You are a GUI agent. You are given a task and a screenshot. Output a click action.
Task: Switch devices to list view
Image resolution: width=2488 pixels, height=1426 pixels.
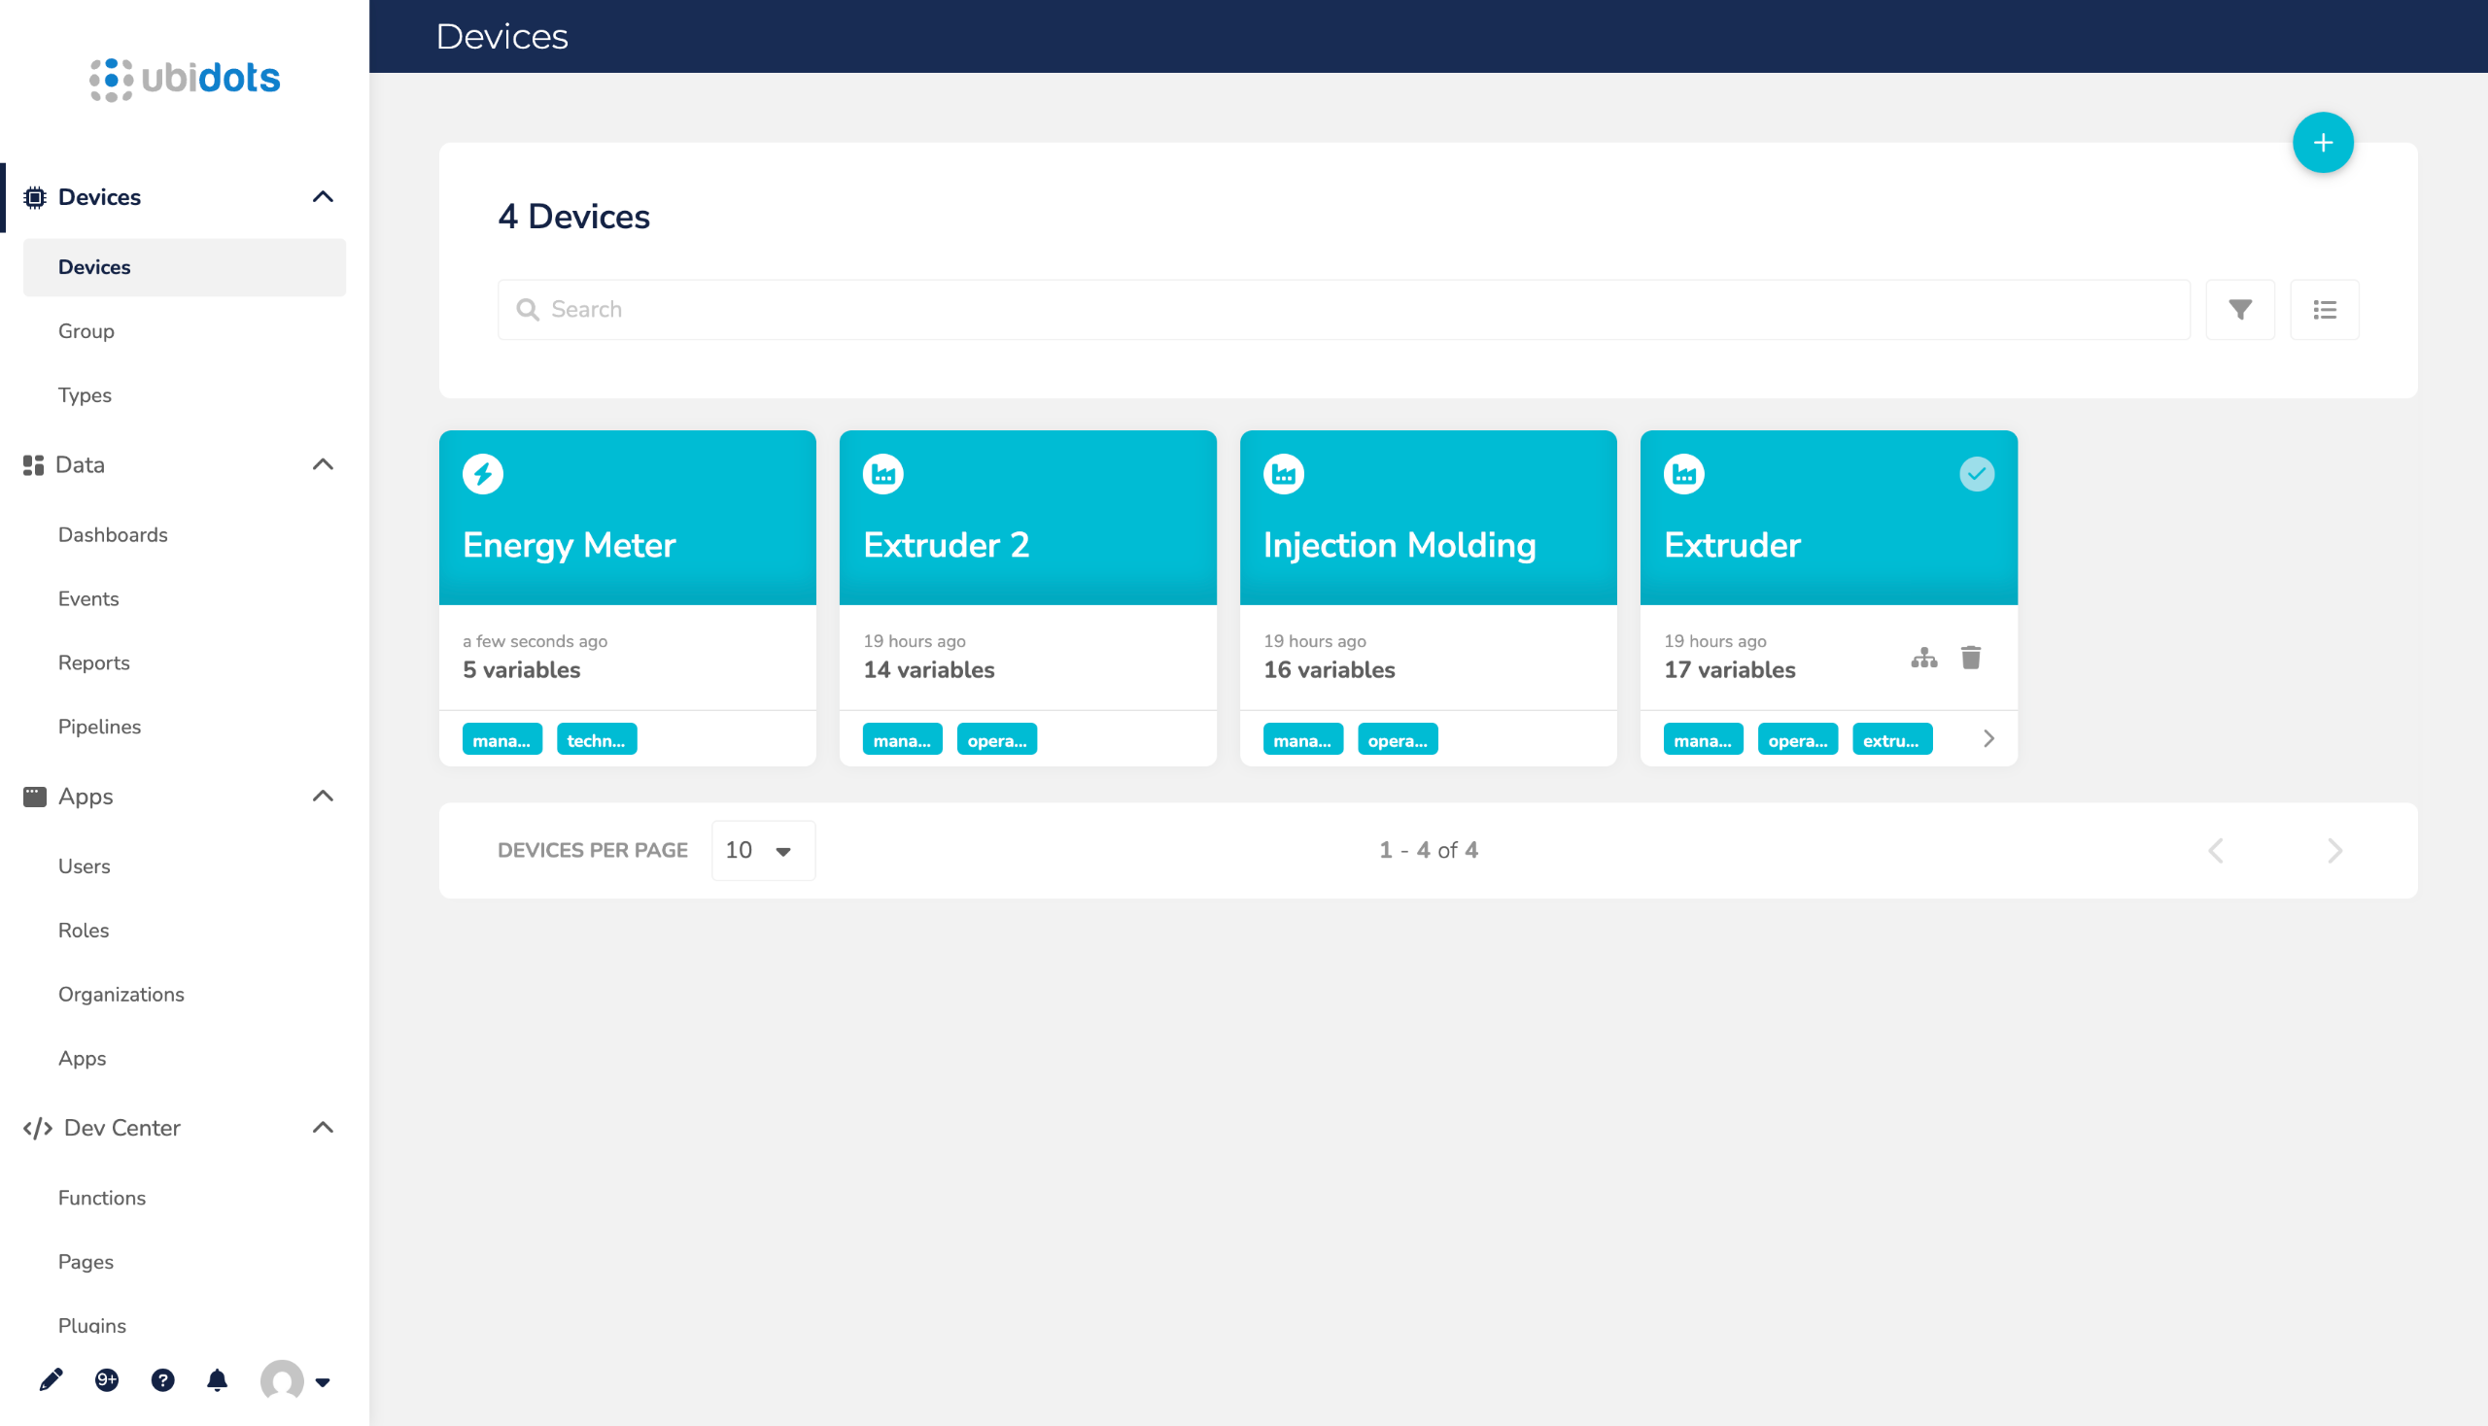pyautogui.click(x=2324, y=310)
